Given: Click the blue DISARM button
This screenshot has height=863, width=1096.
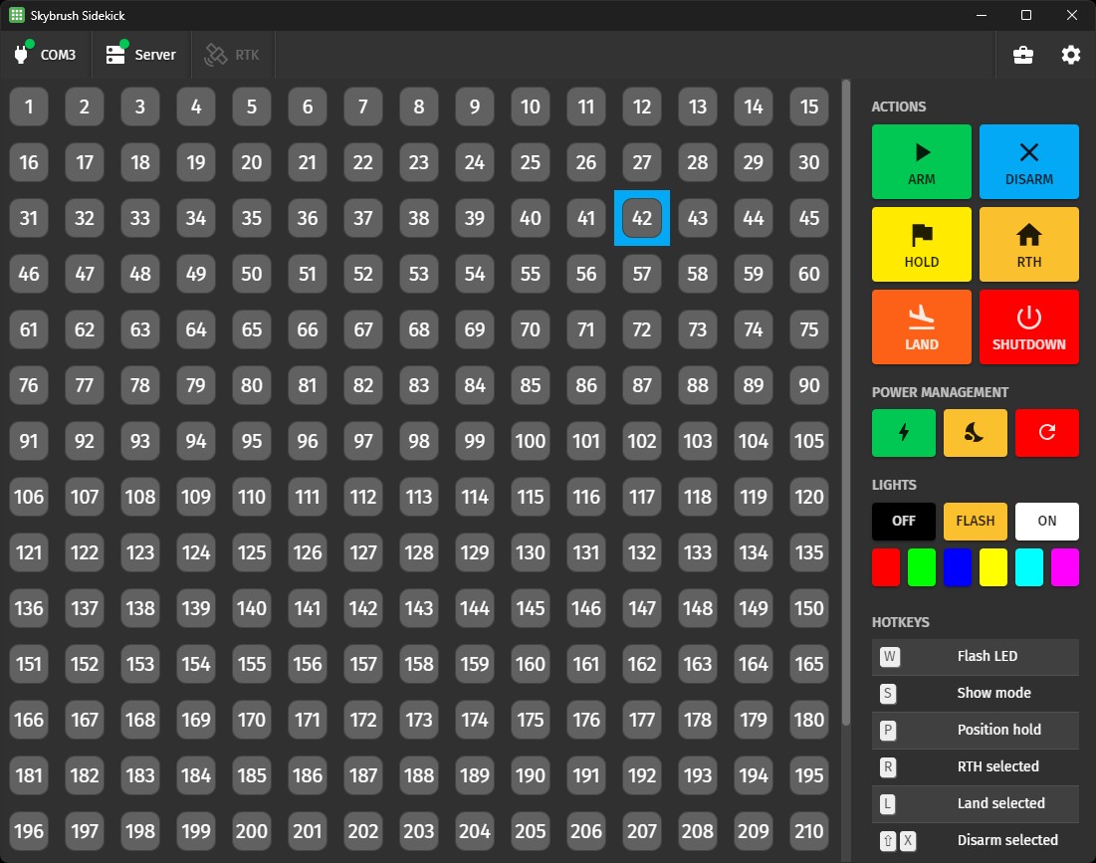Looking at the screenshot, I should tap(1028, 161).
